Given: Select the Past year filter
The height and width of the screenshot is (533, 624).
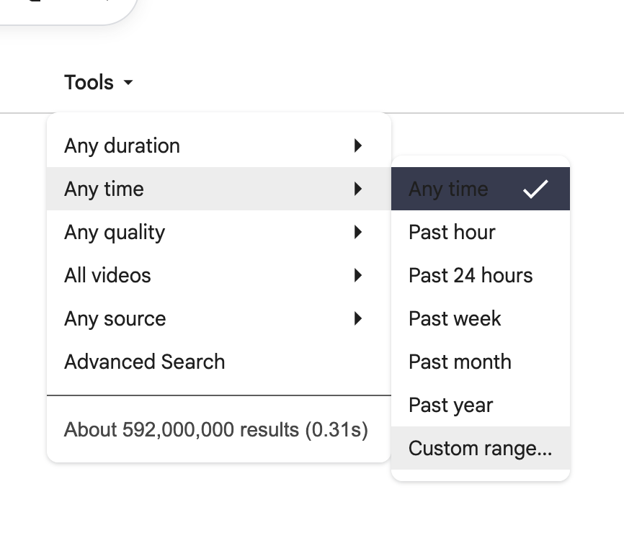Looking at the screenshot, I should pyautogui.click(x=450, y=405).
